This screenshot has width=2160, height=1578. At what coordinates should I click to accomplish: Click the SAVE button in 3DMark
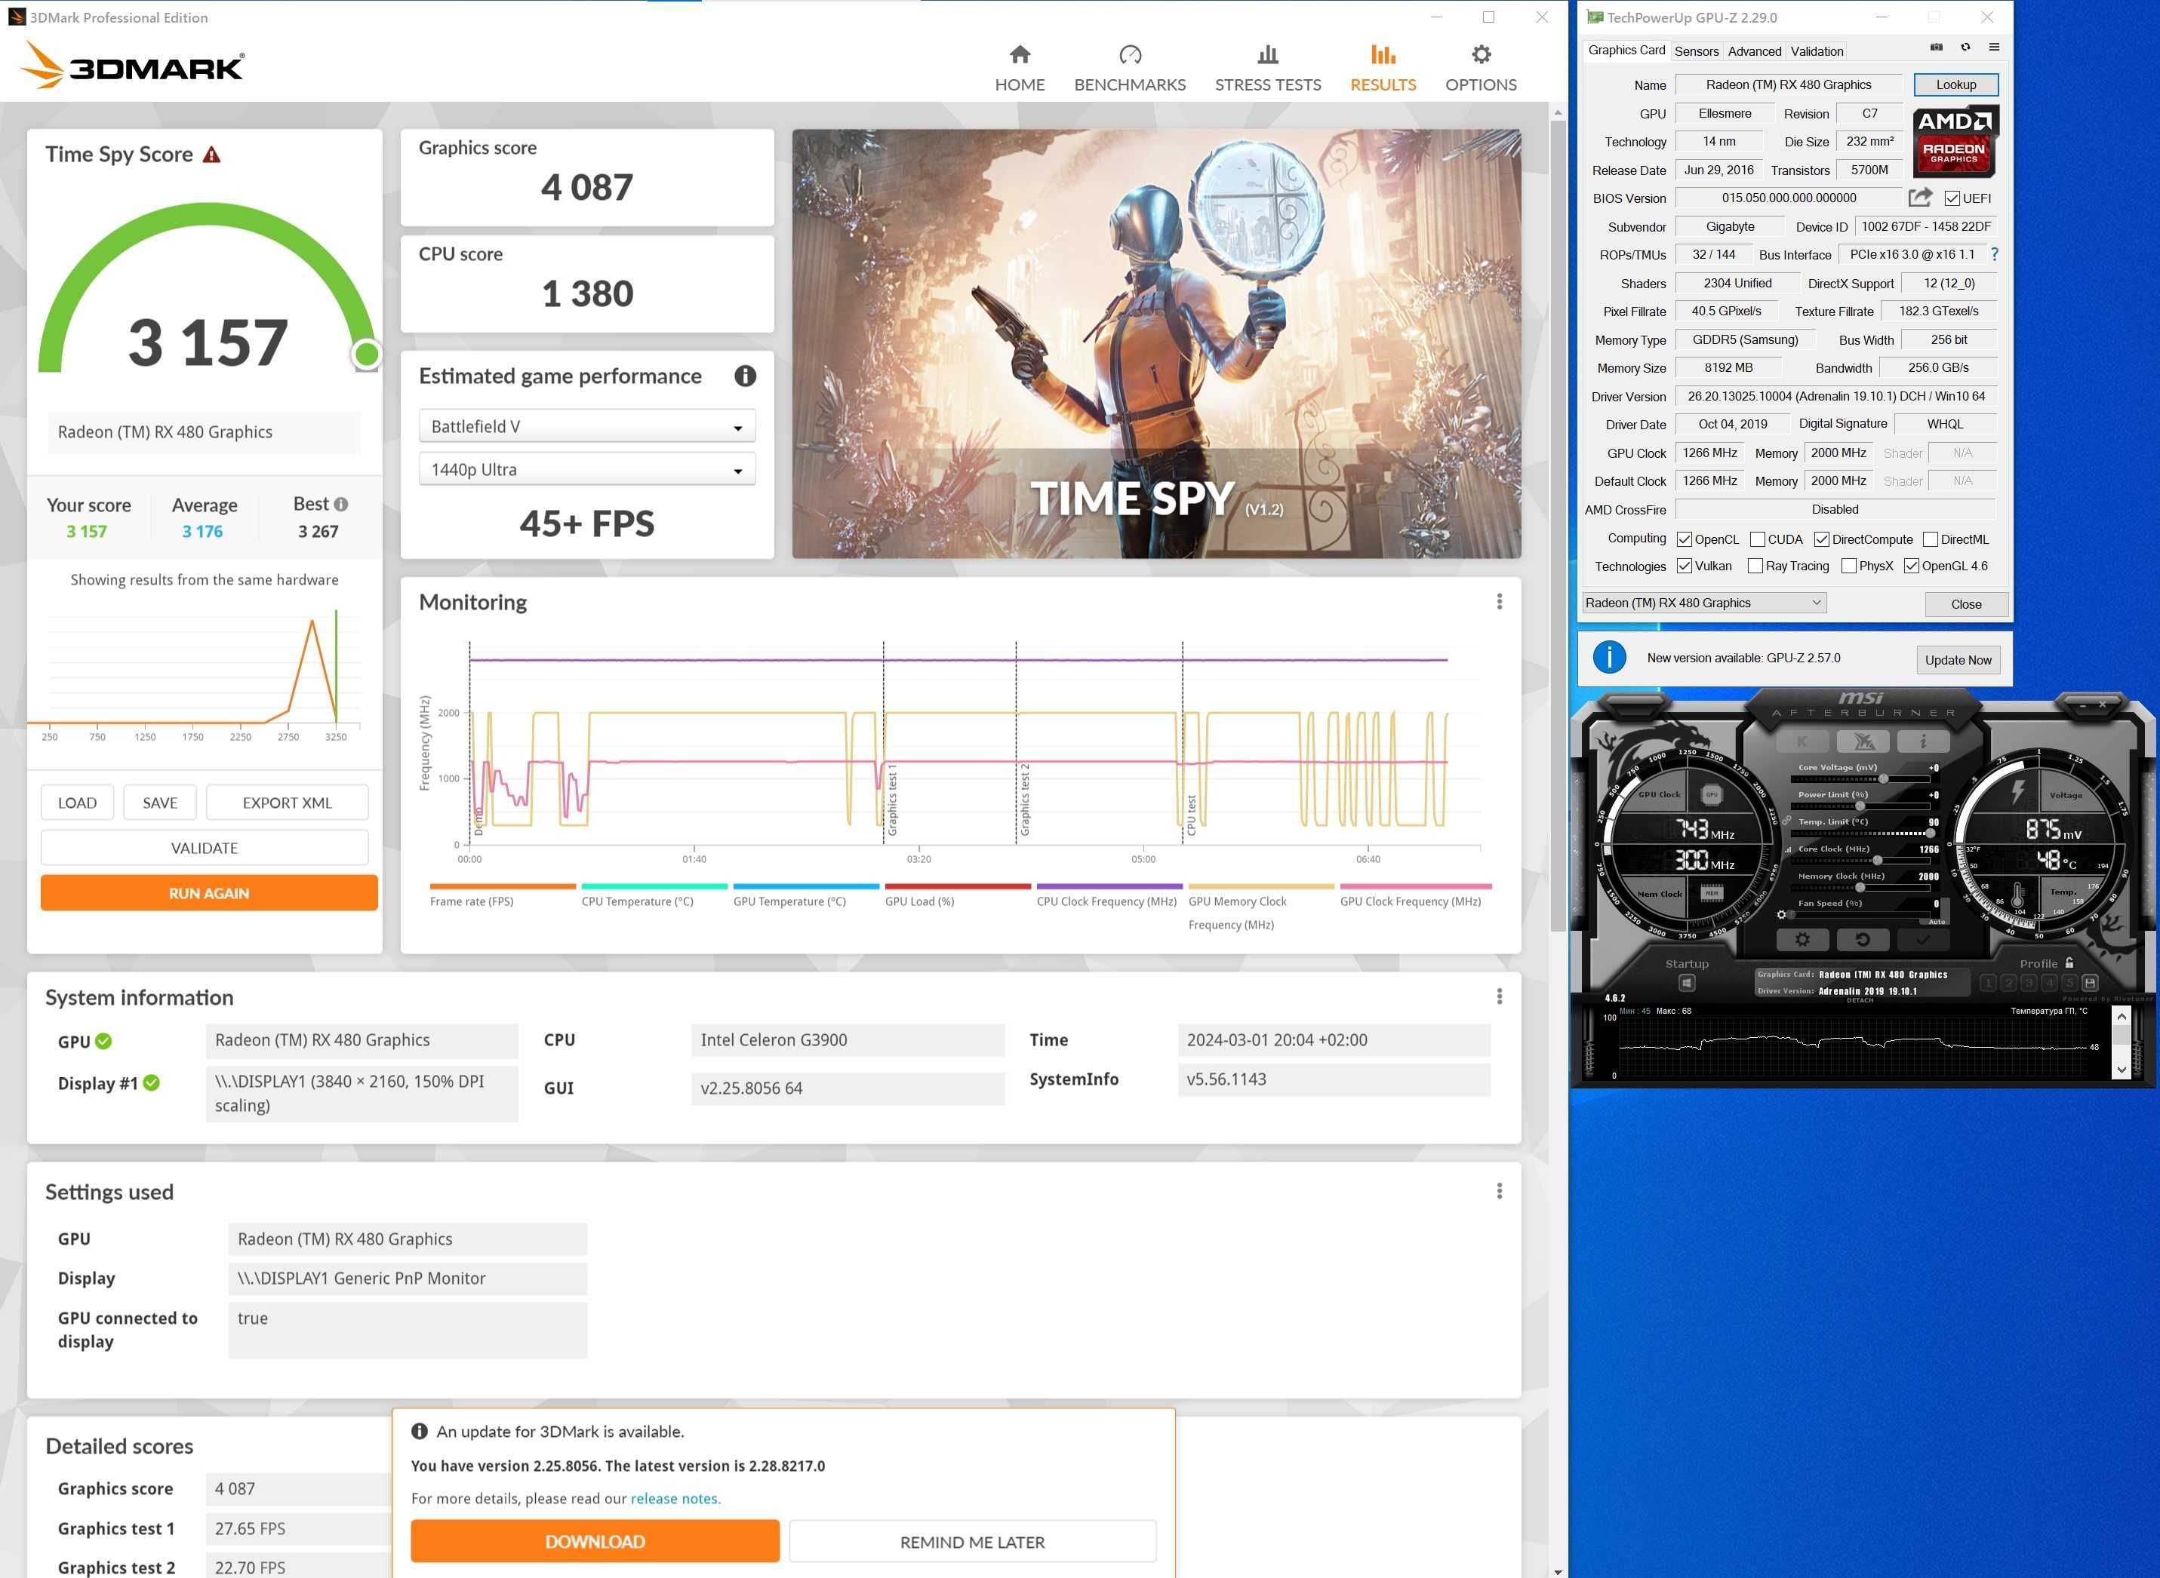point(159,803)
